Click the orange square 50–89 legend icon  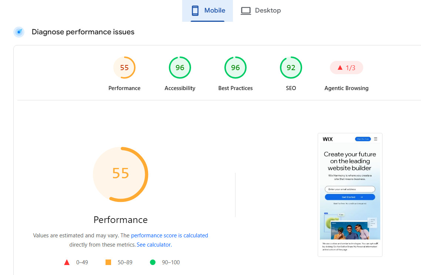coord(108,262)
